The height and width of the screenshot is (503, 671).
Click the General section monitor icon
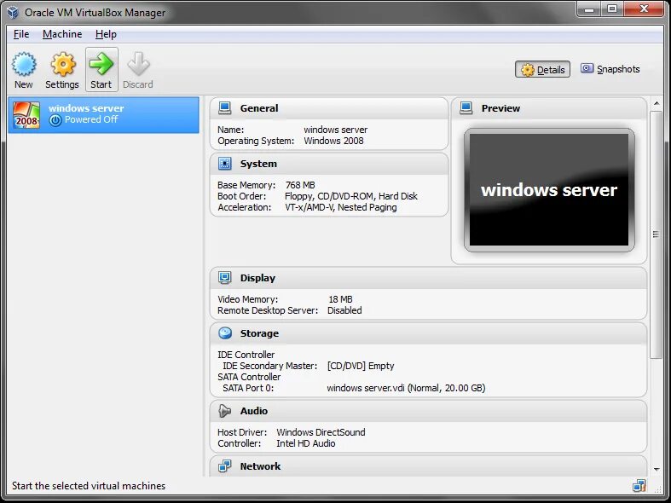[225, 108]
